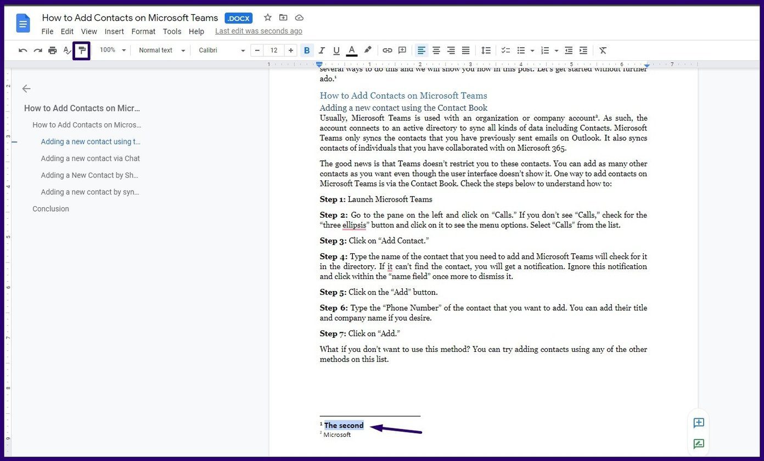Clear formatting from text
The image size is (764, 461).
click(x=603, y=50)
